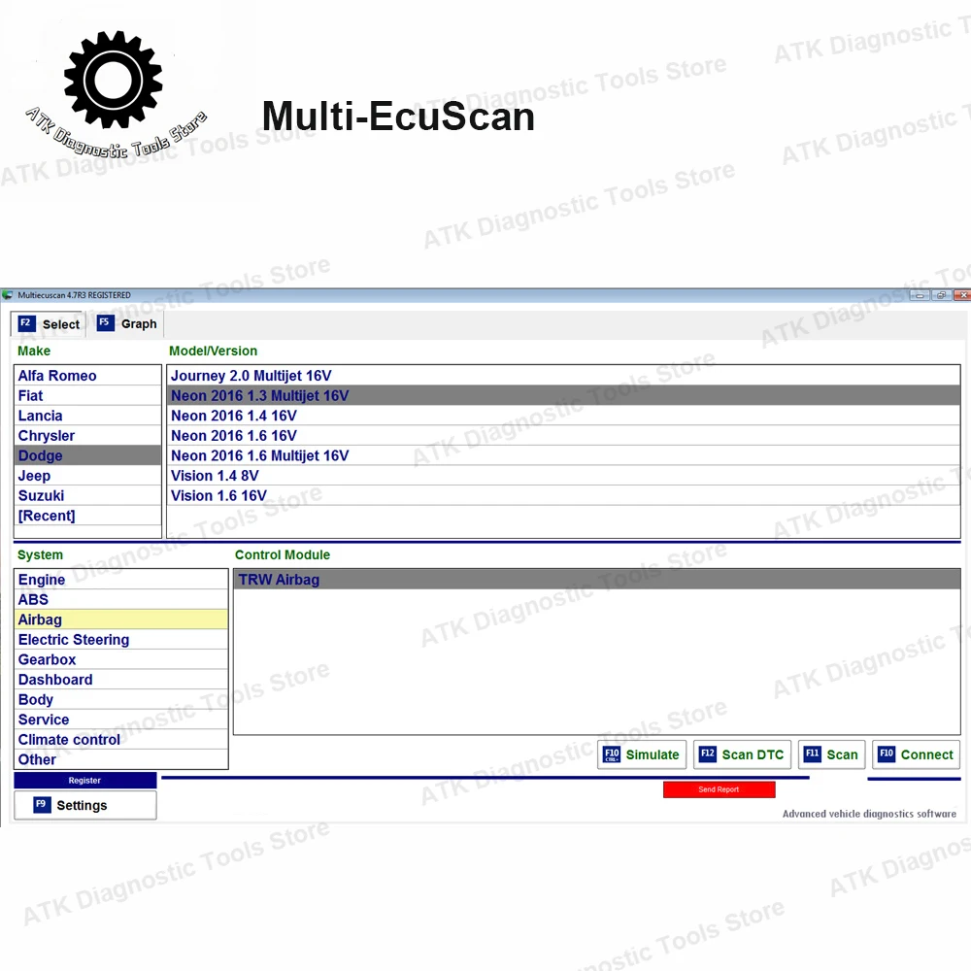Open Dashboard system

coord(121,680)
